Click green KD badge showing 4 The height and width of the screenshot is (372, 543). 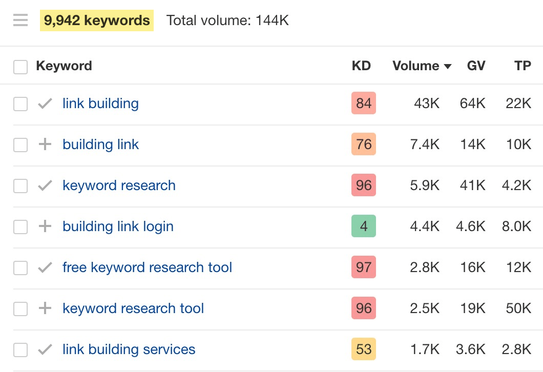[x=364, y=226]
